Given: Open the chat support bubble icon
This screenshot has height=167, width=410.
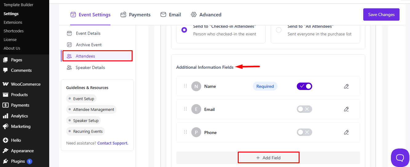Looking at the screenshot, I should coord(400,158).
